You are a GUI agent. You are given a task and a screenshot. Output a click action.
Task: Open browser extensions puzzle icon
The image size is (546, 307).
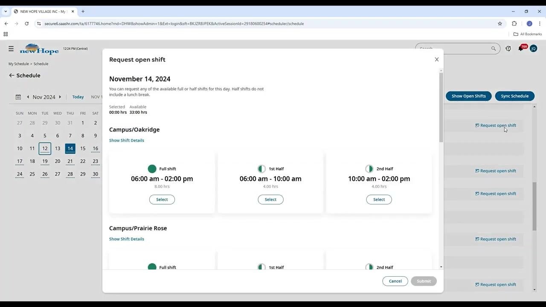click(x=514, y=23)
